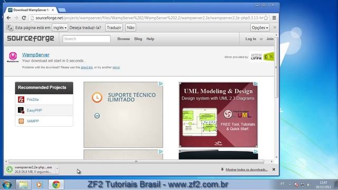Open the Blog menu item
This screenshot has height=190, width=338.
138,39
